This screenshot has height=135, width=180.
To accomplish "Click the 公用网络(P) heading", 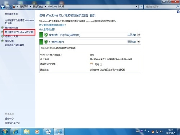I will click(57, 42).
